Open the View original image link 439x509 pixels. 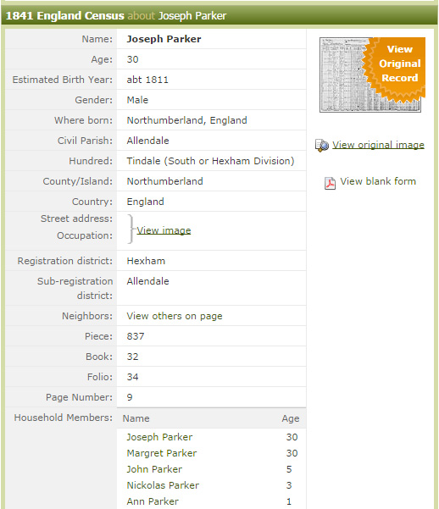click(378, 145)
